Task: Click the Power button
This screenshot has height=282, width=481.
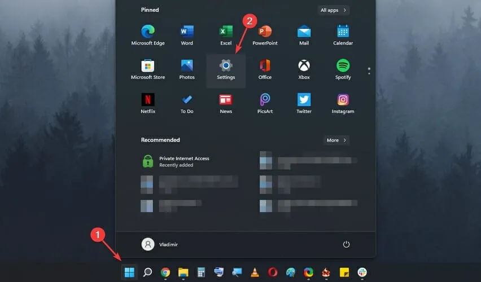Action: tap(347, 244)
